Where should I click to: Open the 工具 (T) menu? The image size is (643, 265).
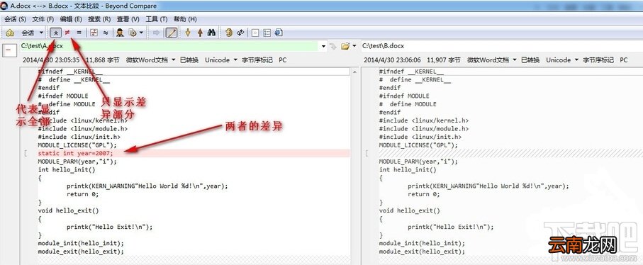pyautogui.click(x=157, y=19)
